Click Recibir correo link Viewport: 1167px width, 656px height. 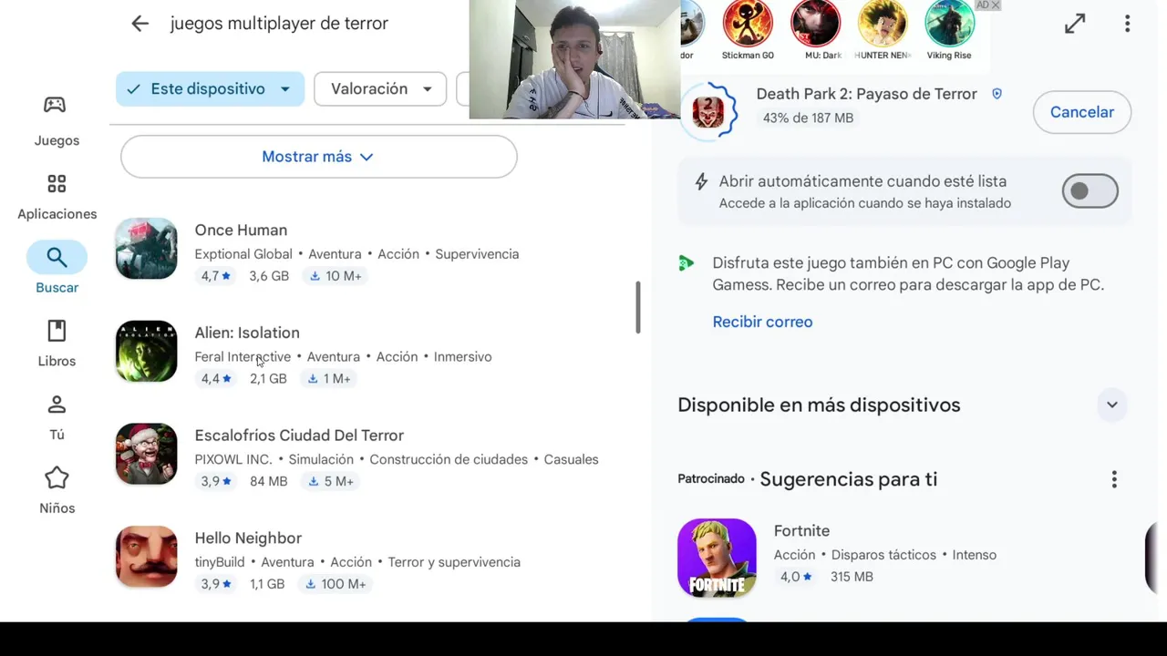[x=762, y=322]
